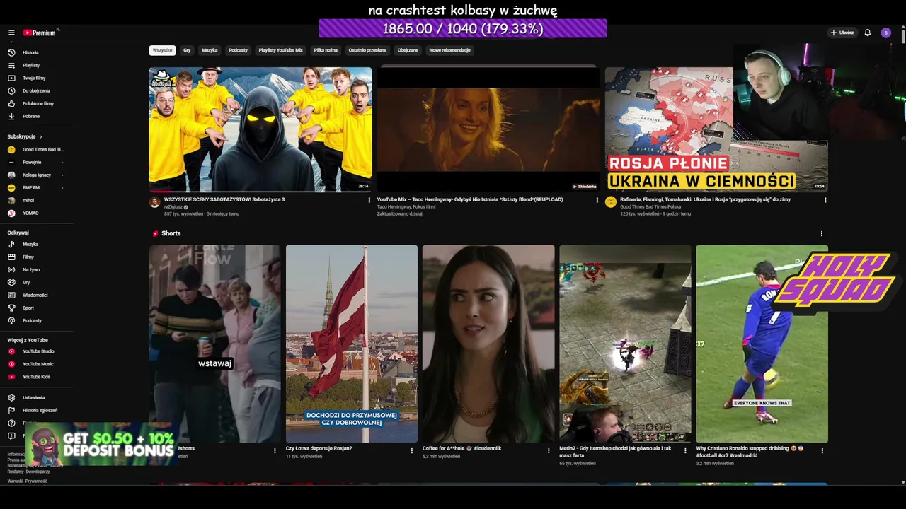Go to YouTube Premium home logo
This screenshot has width=906, height=509.
(x=40, y=33)
